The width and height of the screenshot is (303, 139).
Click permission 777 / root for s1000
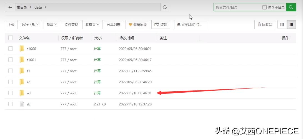tap(69, 49)
